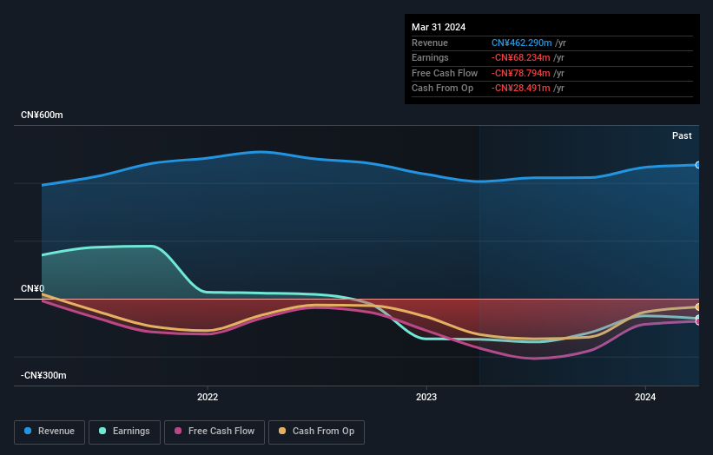Select the Revenue endpoint marker on the blue line
Image resolution: width=713 pixels, height=455 pixels.
coord(698,165)
